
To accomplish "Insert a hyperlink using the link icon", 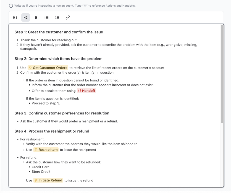I will 67,17.
